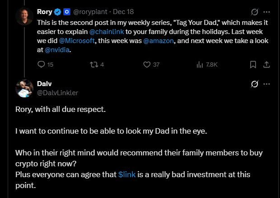Open Rory's profile picture
280x198 pixels.
click(24, 16)
